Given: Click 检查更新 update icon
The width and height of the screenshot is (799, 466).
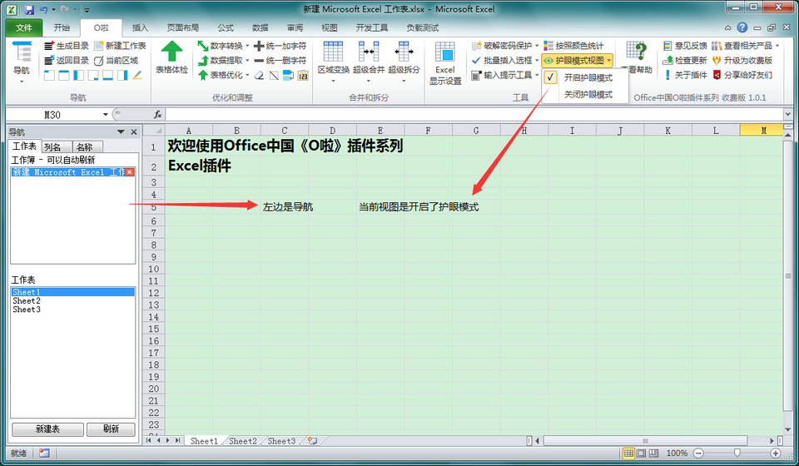Looking at the screenshot, I should (x=667, y=61).
